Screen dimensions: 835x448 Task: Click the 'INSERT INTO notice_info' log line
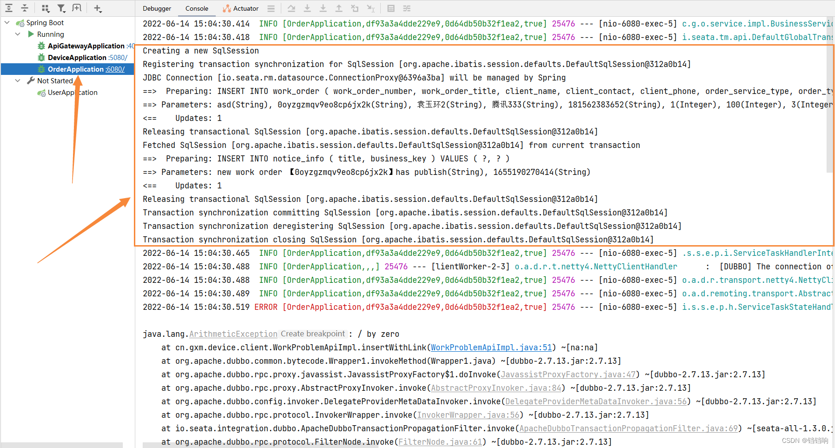point(326,159)
